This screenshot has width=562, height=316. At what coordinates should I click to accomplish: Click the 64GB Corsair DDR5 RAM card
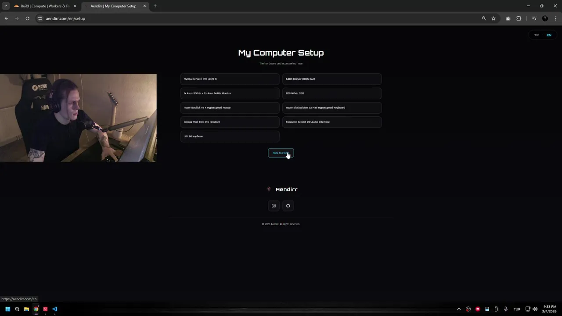point(332,79)
